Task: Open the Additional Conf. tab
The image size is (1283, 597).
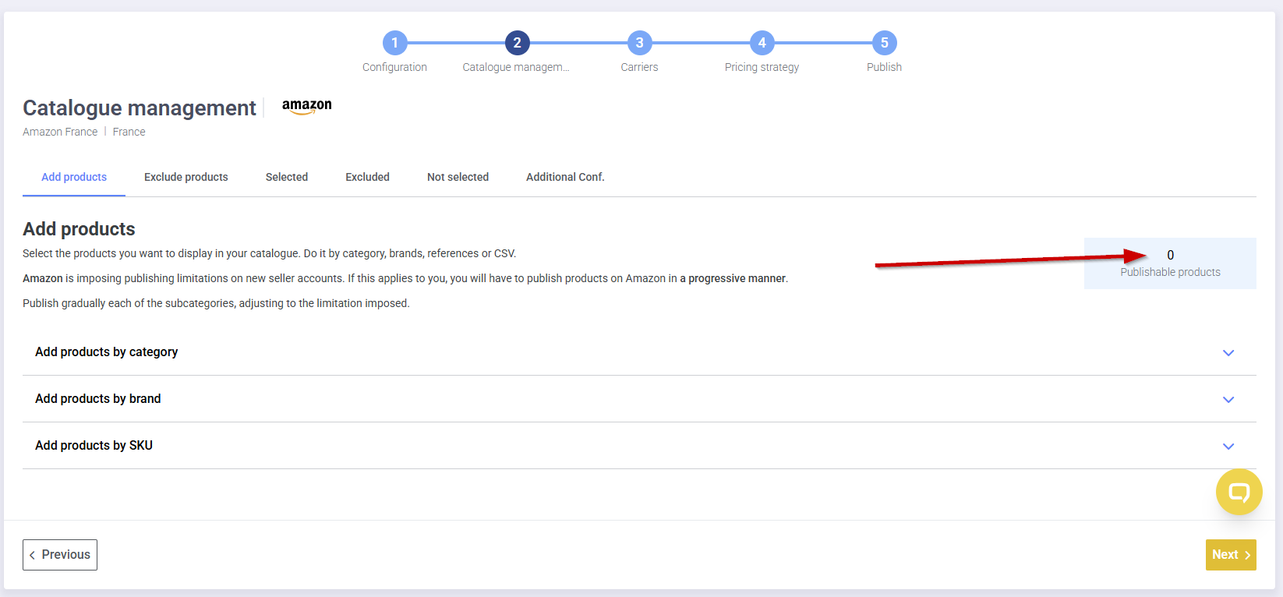Action: point(565,177)
